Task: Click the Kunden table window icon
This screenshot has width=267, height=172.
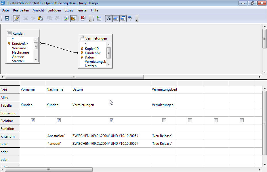Action: pos(9,33)
